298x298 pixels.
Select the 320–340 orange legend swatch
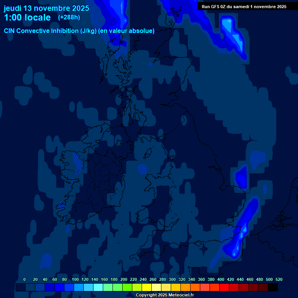tap(185, 287)
